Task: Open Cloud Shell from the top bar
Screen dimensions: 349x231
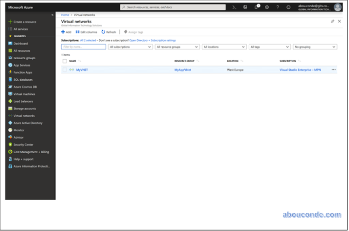Action: click(234, 7)
